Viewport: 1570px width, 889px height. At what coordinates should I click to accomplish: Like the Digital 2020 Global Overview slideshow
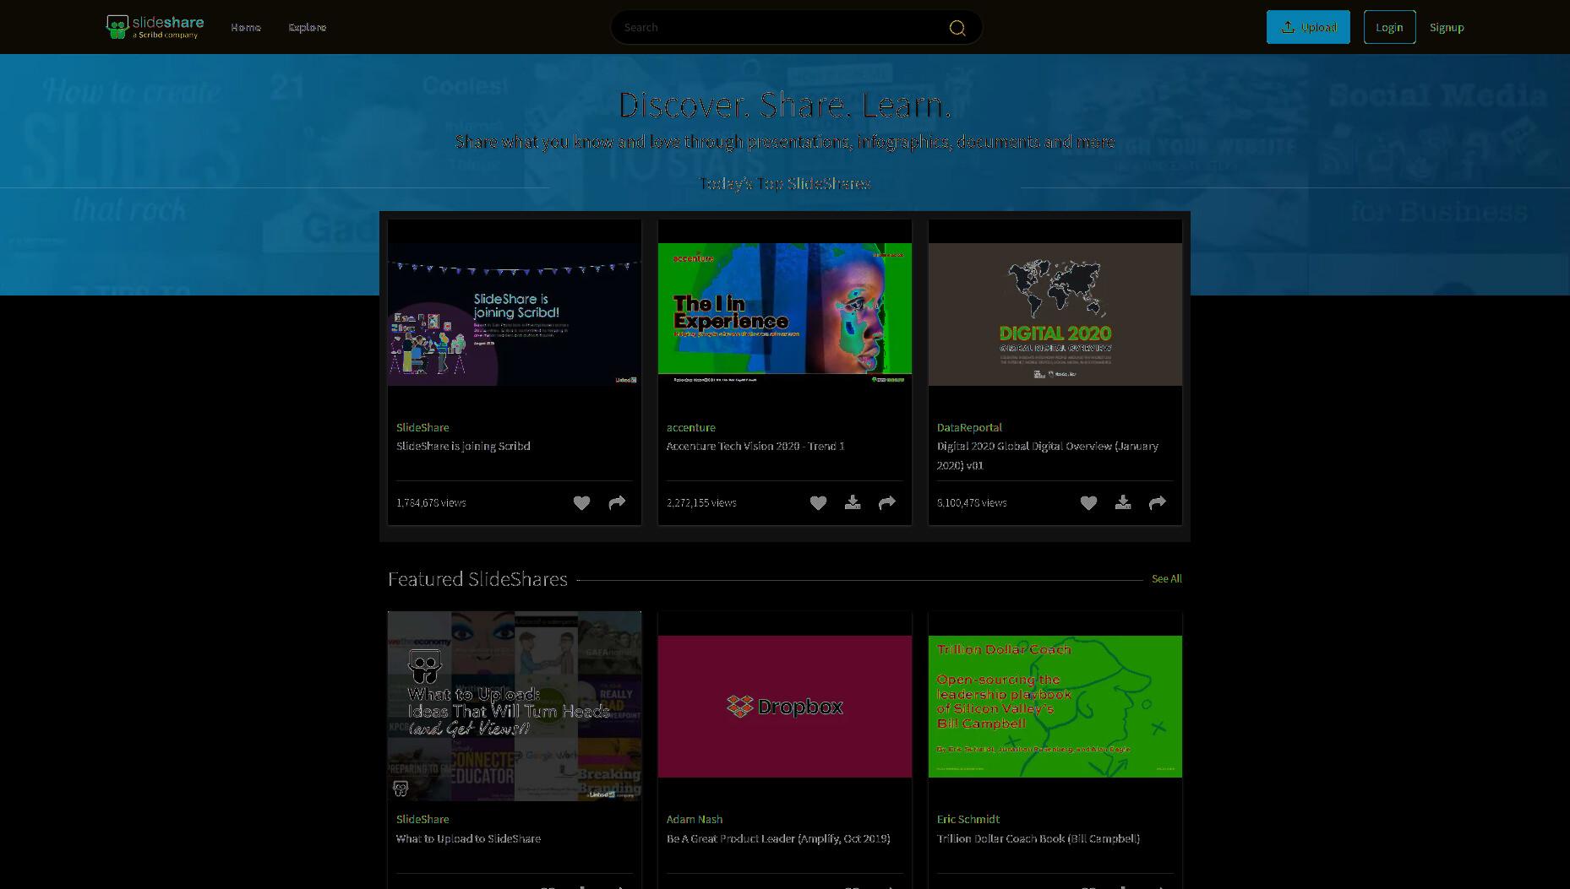(x=1088, y=503)
